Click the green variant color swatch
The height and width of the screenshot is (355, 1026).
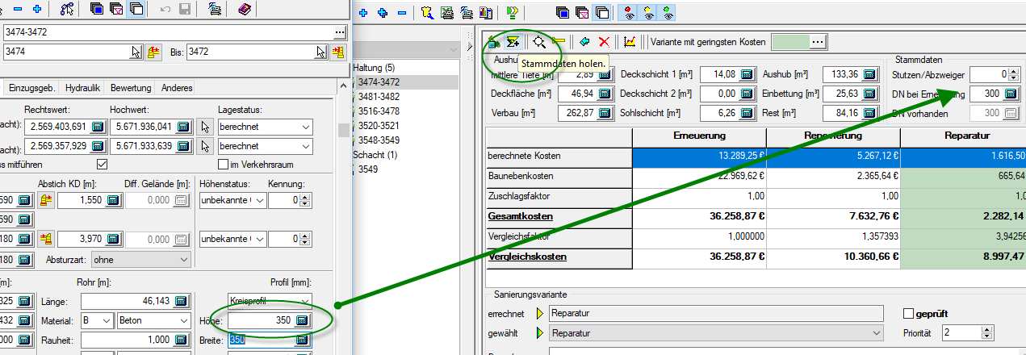pos(791,41)
